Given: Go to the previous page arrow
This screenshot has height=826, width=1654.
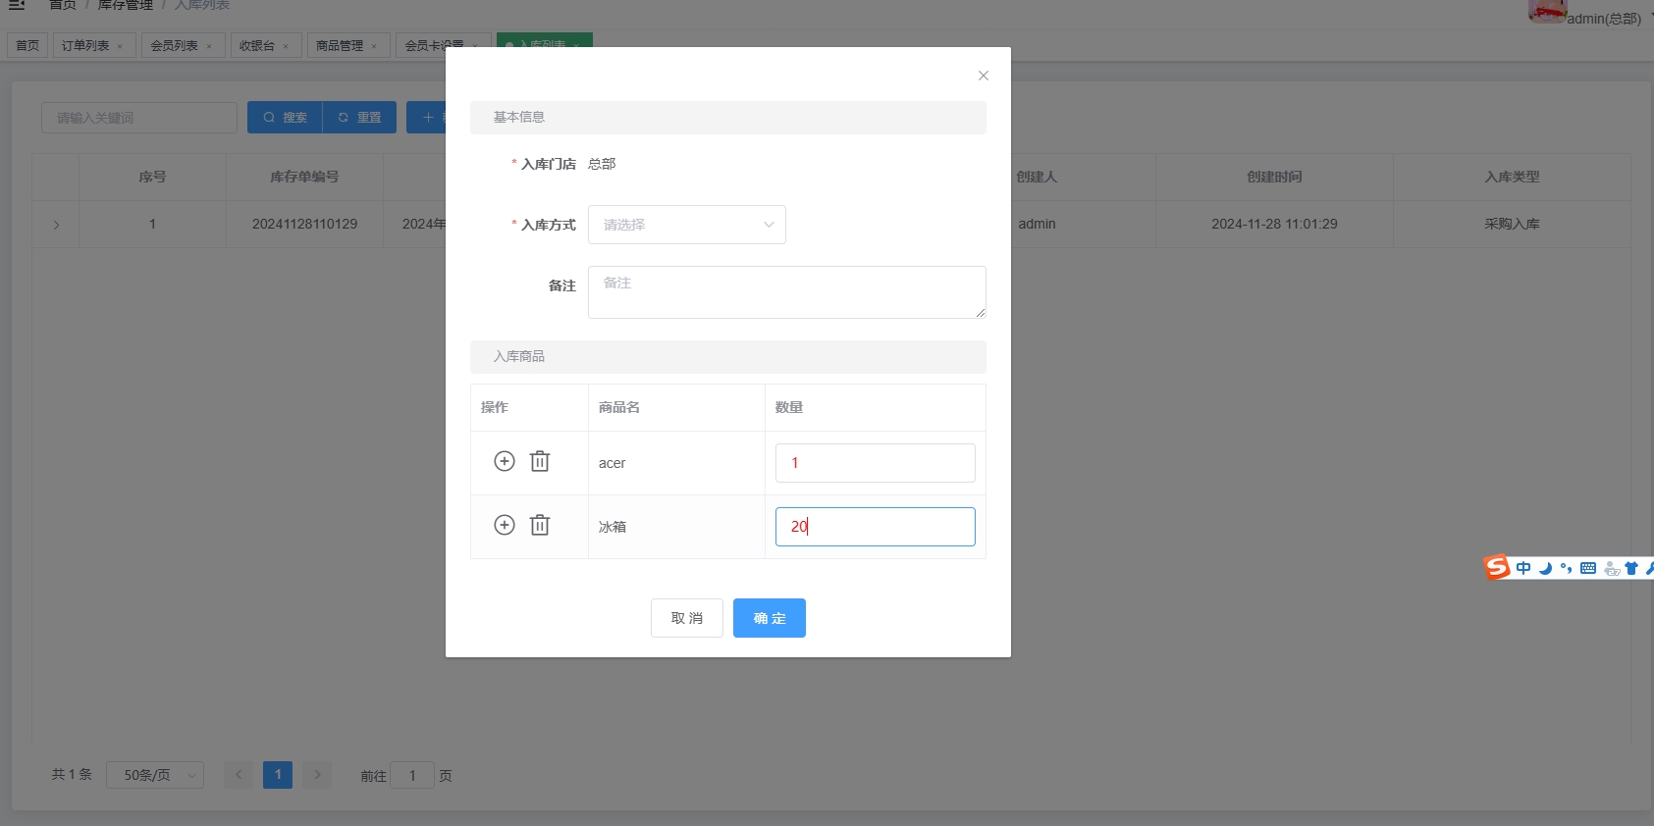Looking at the screenshot, I should 239,775.
